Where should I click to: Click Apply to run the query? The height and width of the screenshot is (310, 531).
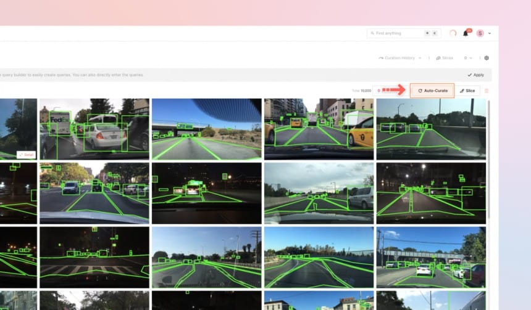click(476, 75)
